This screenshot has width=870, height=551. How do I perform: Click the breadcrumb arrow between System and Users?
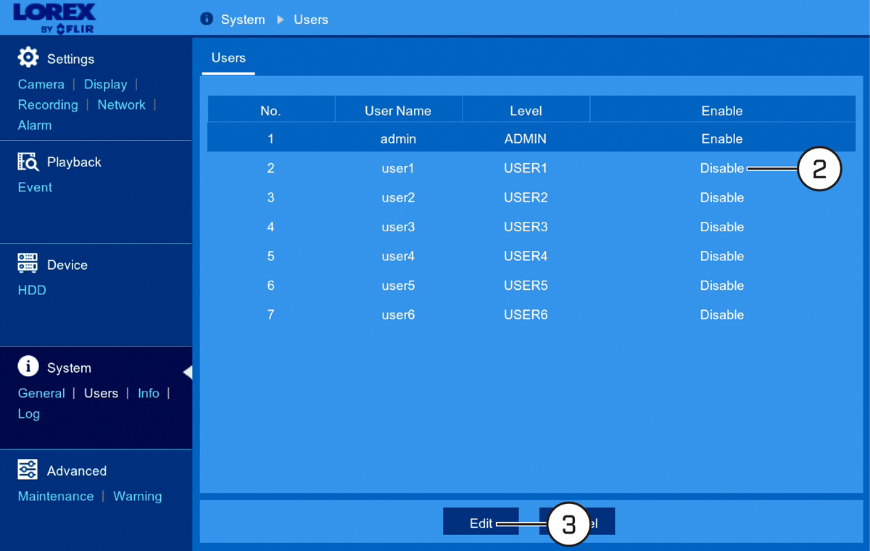click(281, 20)
